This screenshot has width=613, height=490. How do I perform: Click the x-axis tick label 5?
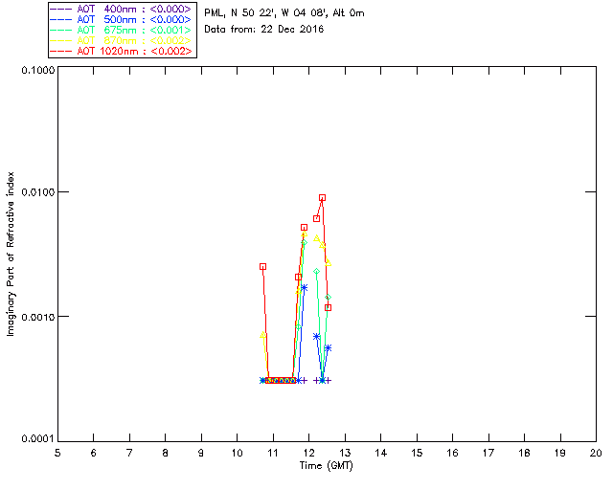pyautogui.click(x=57, y=453)
